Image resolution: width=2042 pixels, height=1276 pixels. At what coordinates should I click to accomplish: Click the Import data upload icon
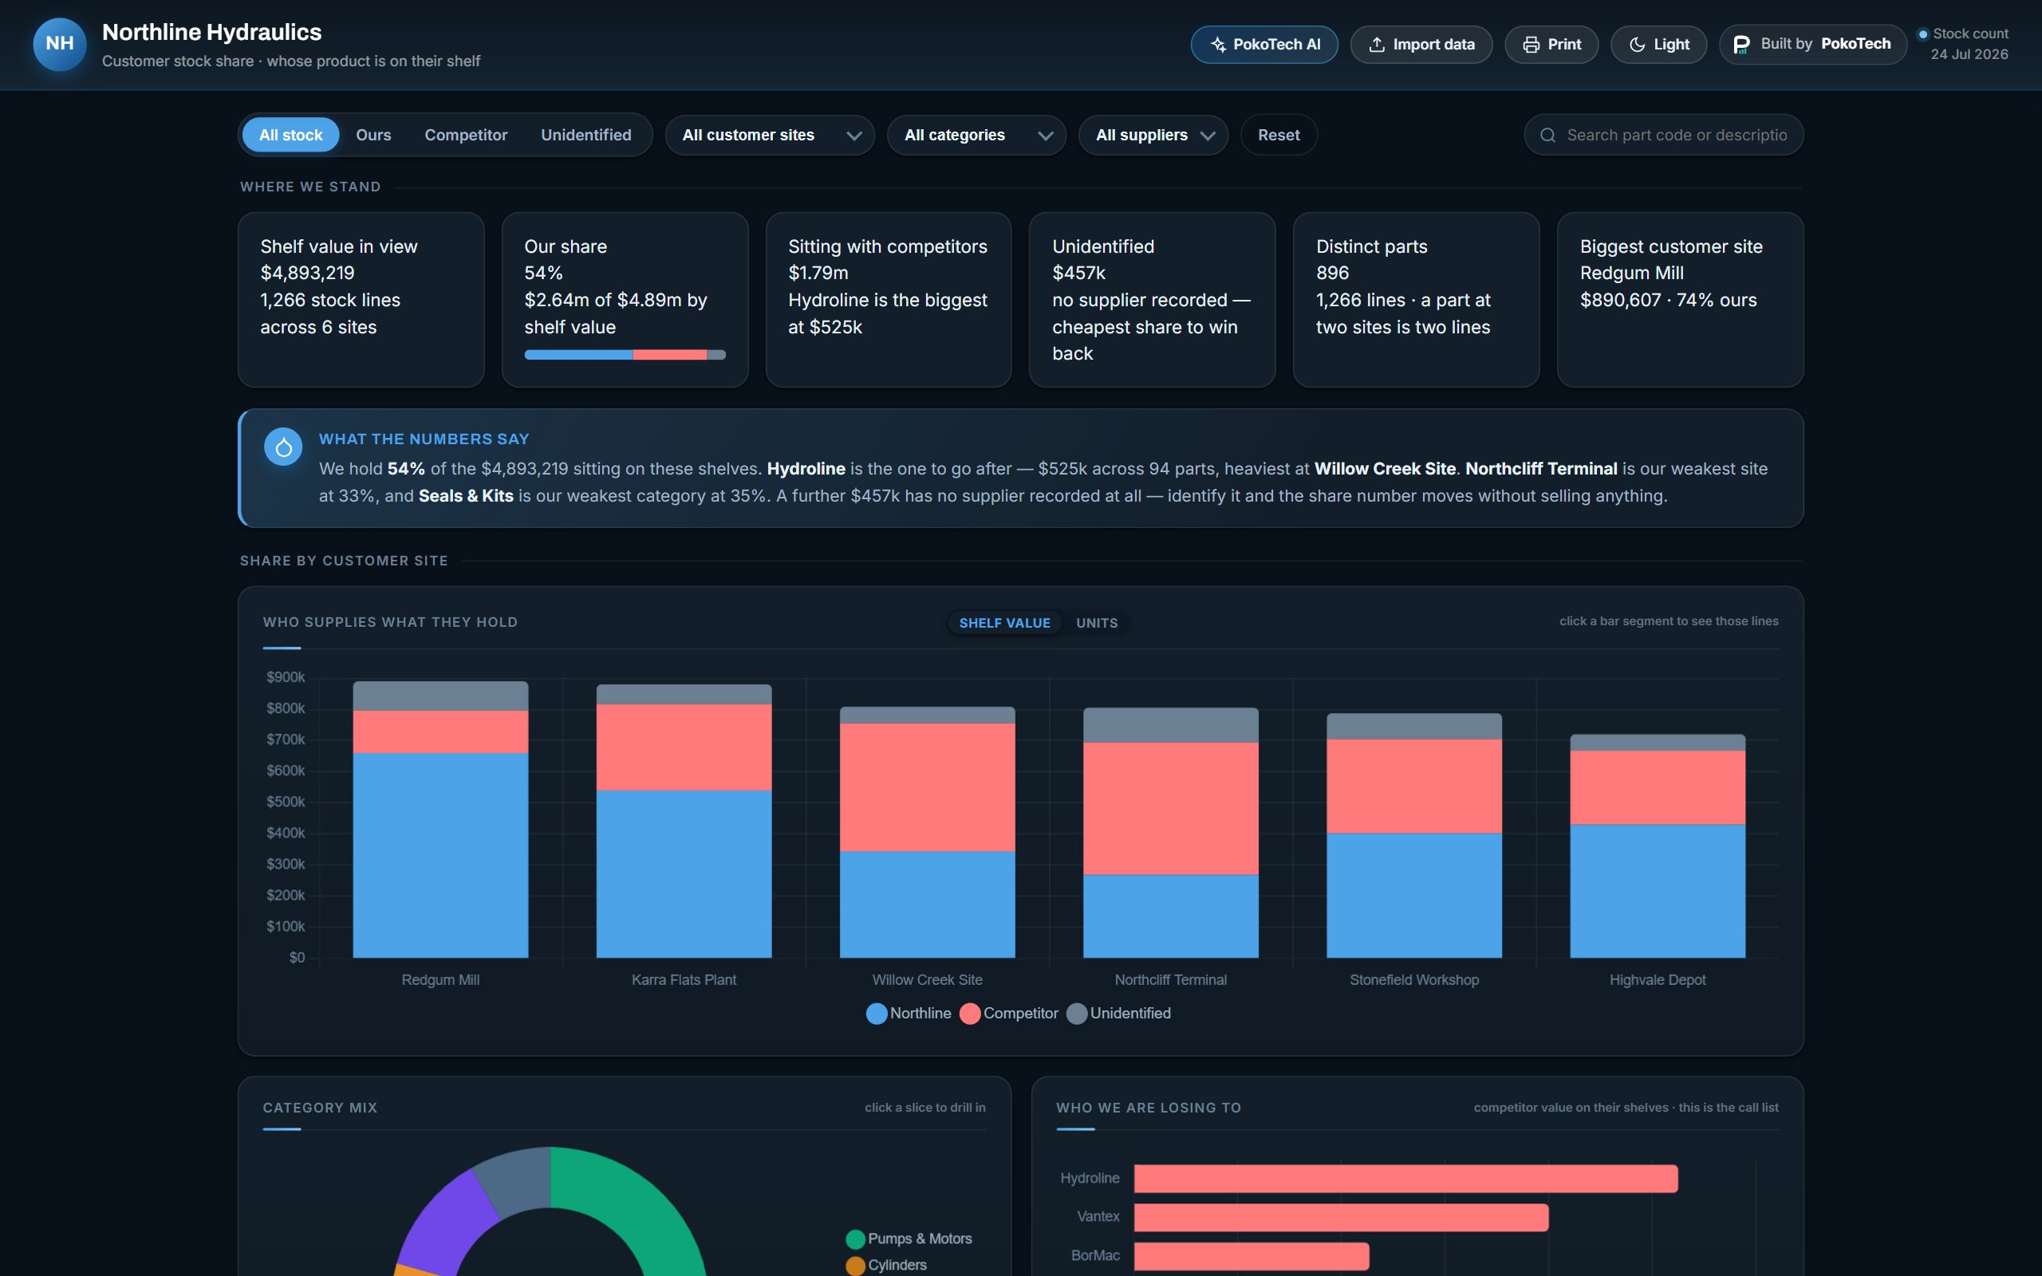click(x=1376, y=45)
